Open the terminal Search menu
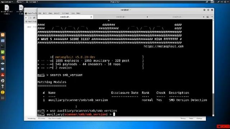 click(x=57, y=13)
